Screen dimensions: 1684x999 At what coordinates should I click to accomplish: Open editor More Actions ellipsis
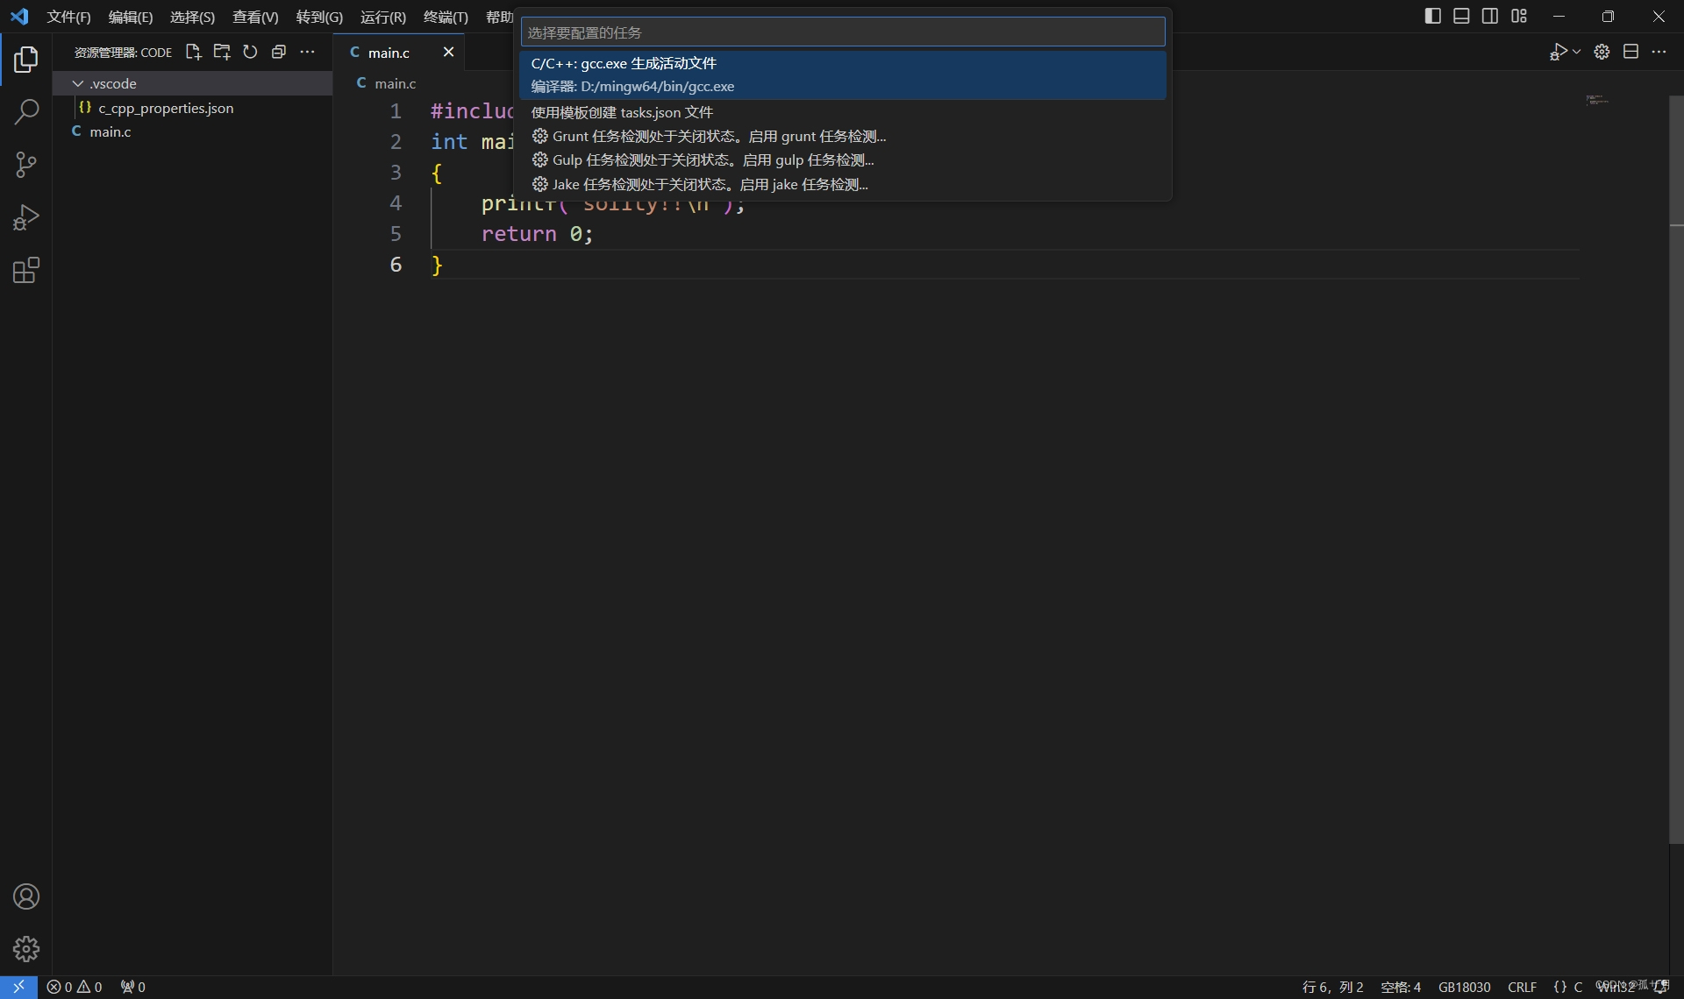pyautogui.click(x=1659, y=53)
